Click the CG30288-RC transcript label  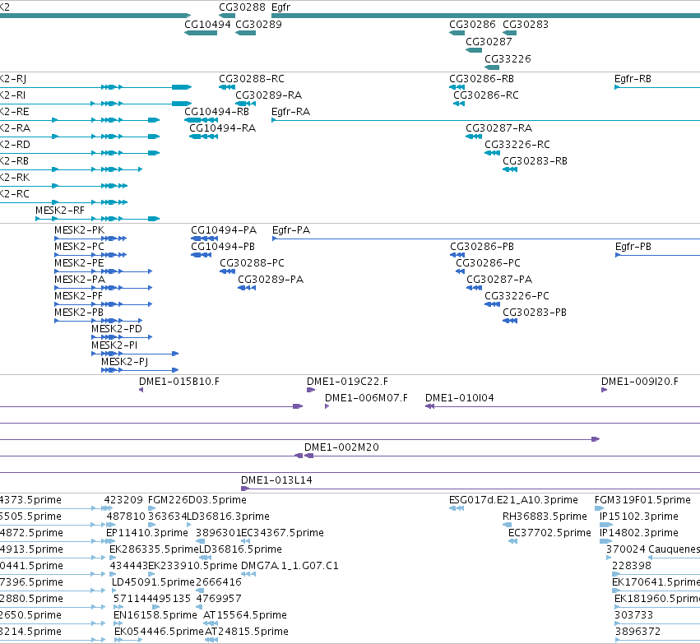252,79
